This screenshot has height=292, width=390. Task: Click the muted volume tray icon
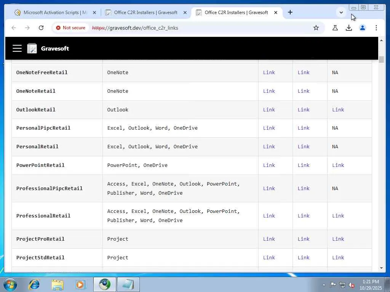point(352,285)
